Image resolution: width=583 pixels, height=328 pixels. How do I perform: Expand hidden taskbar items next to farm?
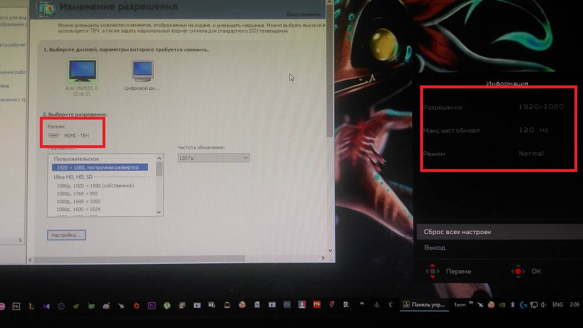tap(471, 304)
